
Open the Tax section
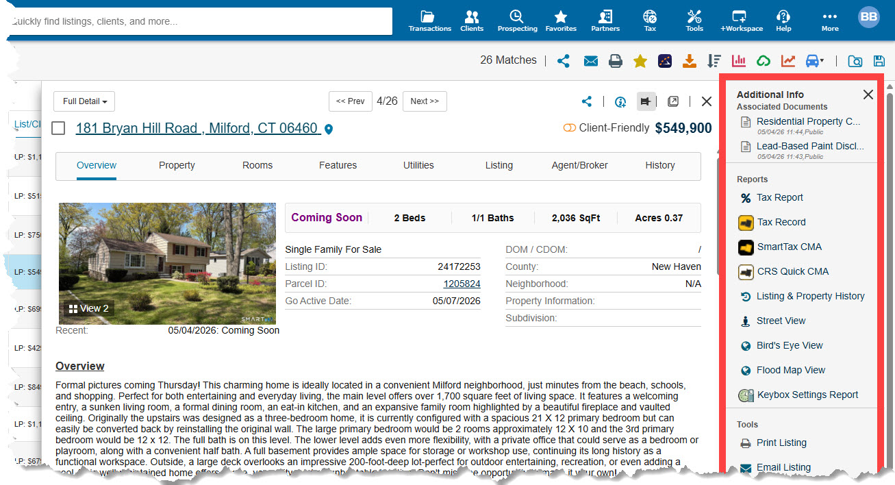pos(650,21)
